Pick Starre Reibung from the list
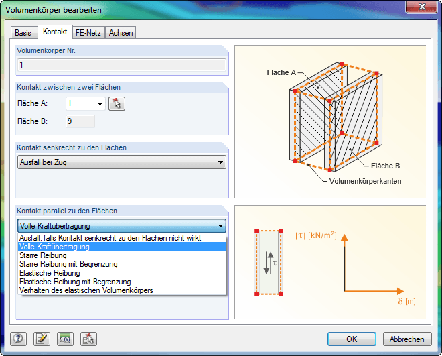Screen dimensions: 442x356 coord(122,255)
